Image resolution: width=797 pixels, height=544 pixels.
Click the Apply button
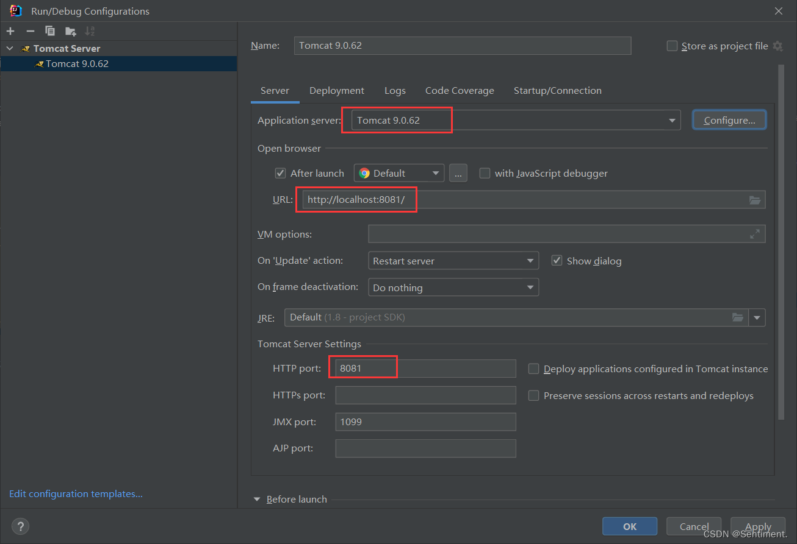pos(758,526)
